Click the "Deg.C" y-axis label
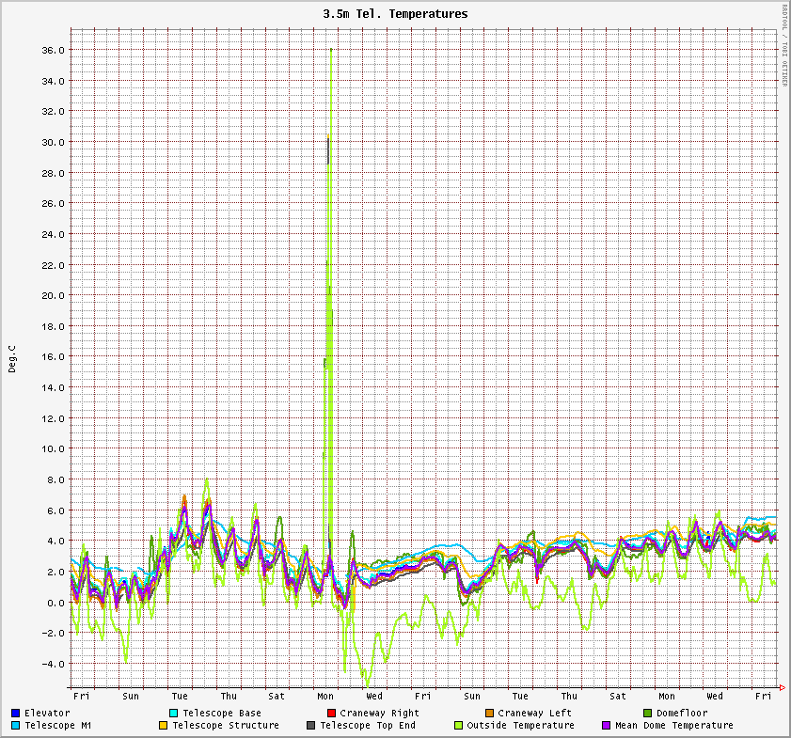Image resolution: width=791 pixels, height=738 pixels. [13, 358]
